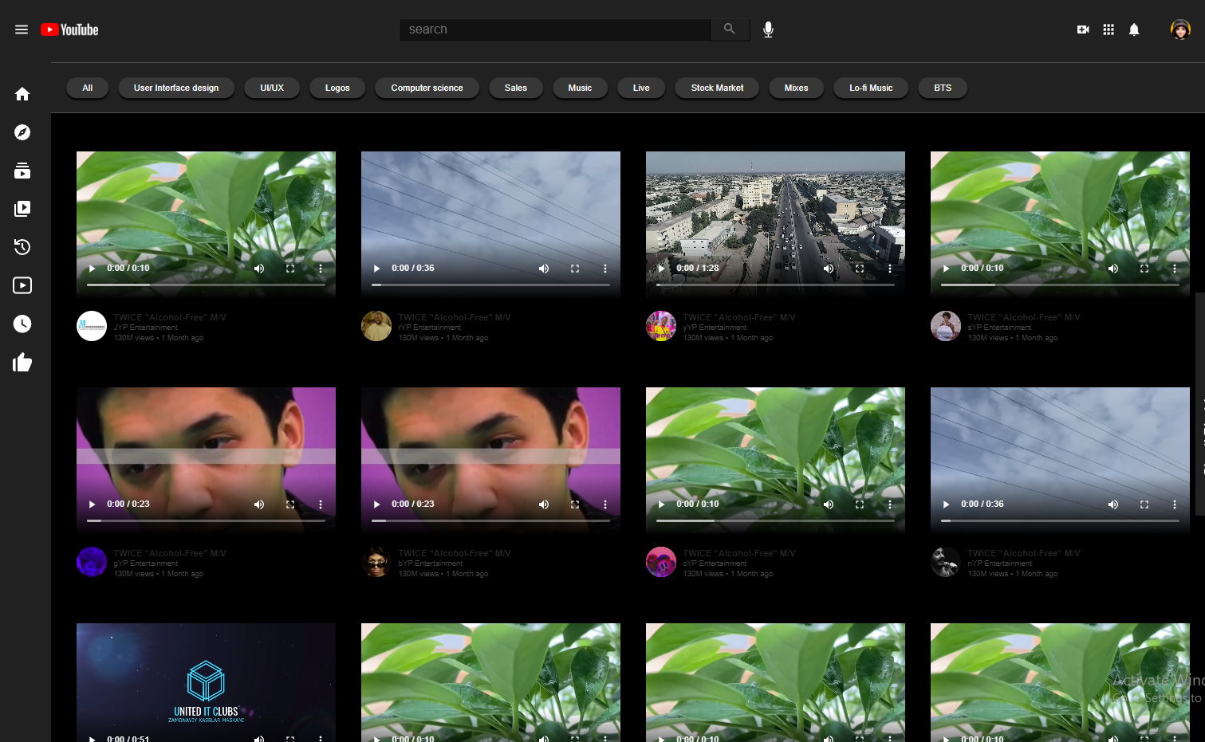Viewport: 1205px width, 742px height.
Task: Open Watch Later clock icon
Action: click(x=22, y=324)
